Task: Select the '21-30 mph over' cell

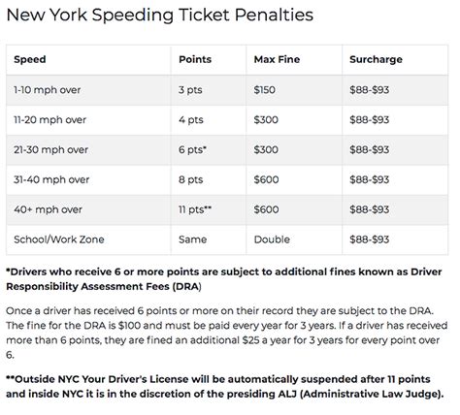Action: 50,150
